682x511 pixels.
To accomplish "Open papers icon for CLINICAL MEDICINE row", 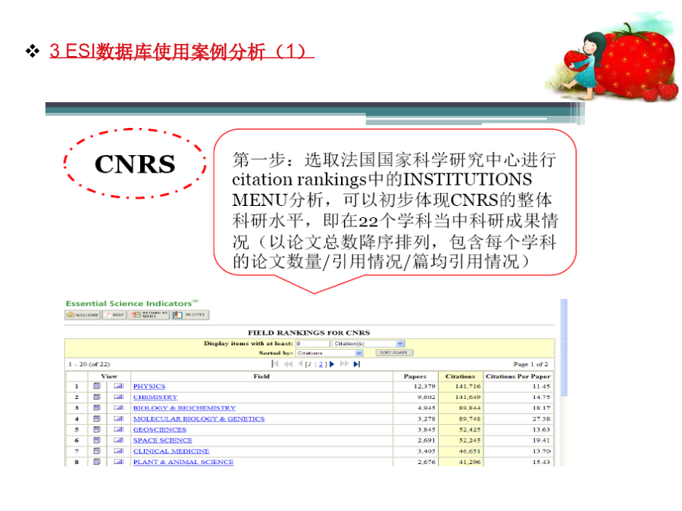I will [x=97, y=451].
